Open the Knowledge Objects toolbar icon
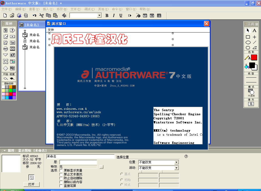 (x=159, y=15)
